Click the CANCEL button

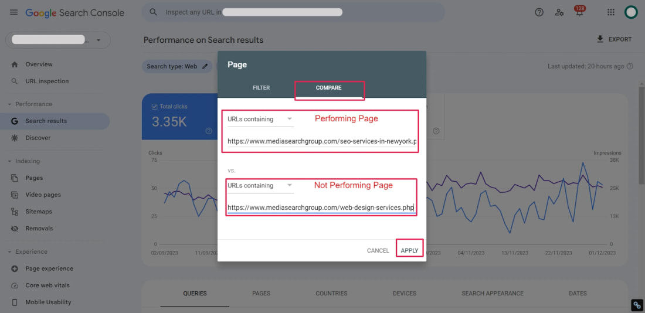point(378,250)
